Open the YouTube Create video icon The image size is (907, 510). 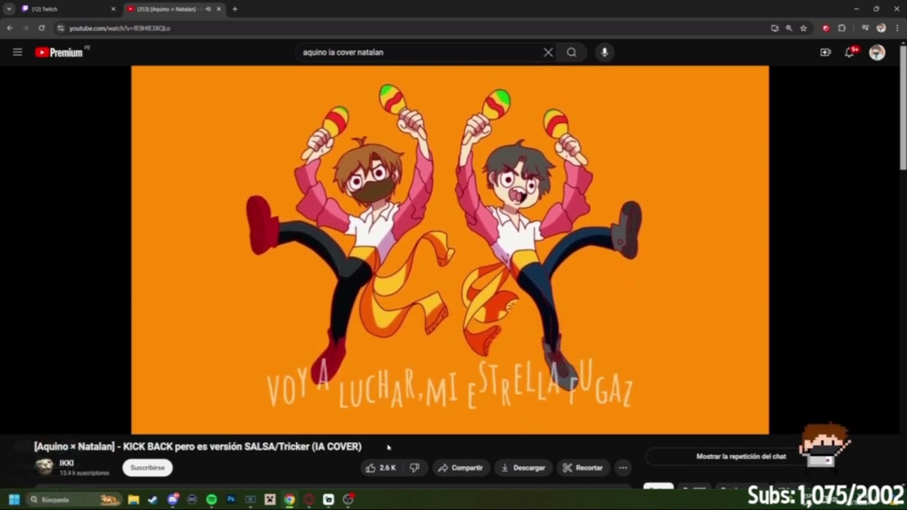(826, 52)
